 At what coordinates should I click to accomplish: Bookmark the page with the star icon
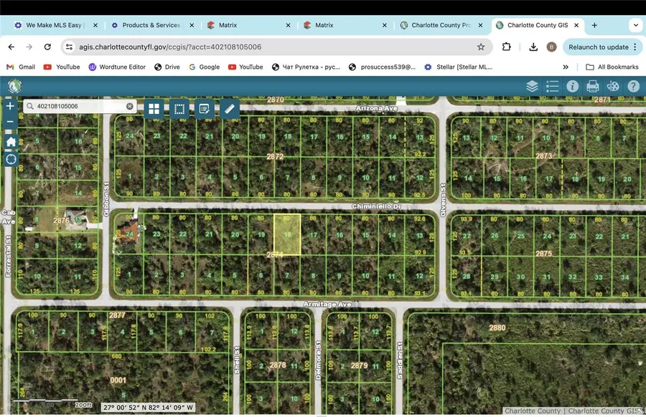pos(481,46)
